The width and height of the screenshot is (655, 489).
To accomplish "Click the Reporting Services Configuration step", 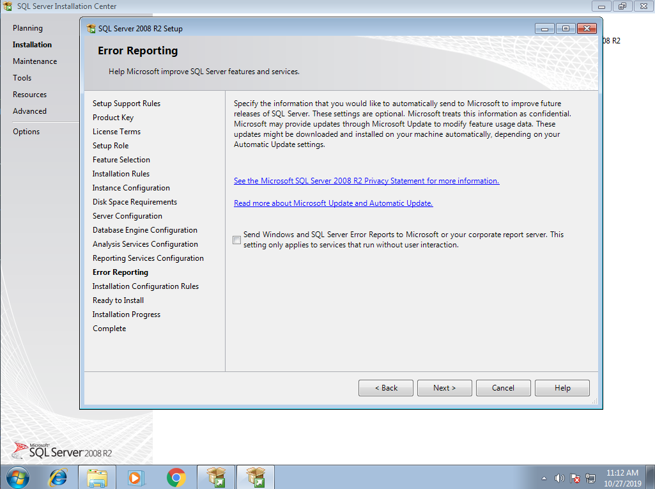I will pyautogui.click(x=148, y=258).
